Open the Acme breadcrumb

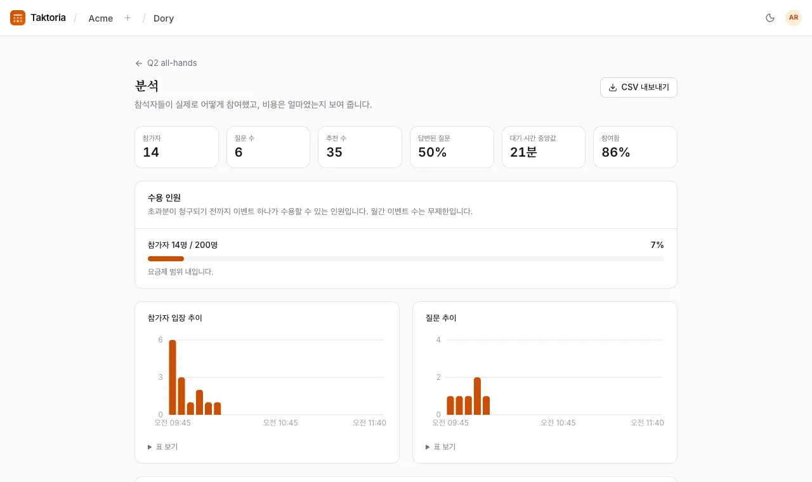tap(101, 18)
